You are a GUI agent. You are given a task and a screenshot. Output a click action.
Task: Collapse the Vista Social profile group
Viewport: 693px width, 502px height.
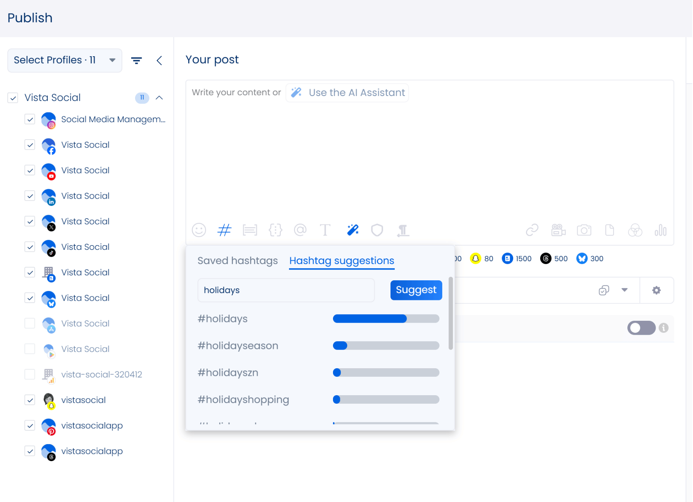point(159,98)
